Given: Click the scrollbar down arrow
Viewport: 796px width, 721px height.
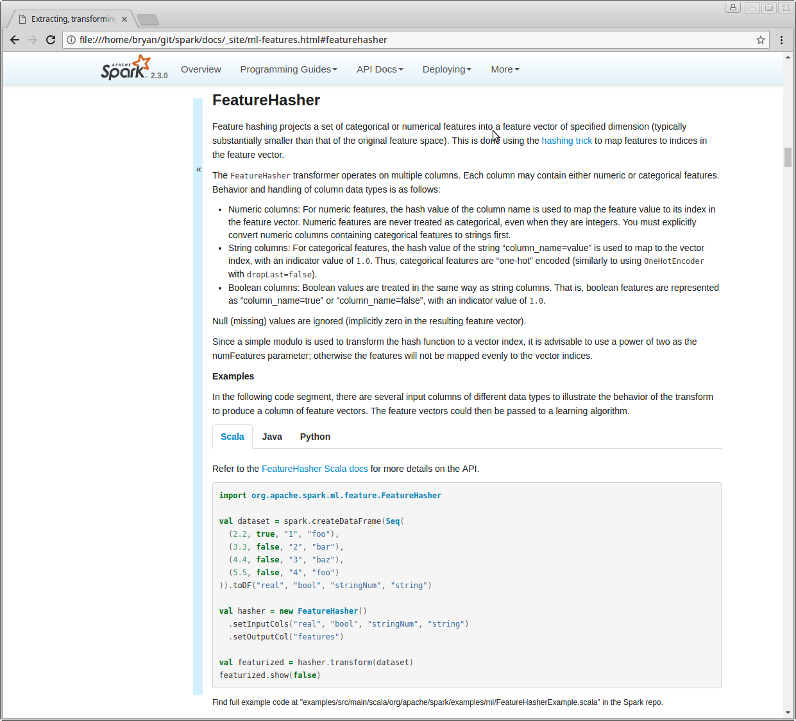Looking at the screenshot, I should [788, 713].
